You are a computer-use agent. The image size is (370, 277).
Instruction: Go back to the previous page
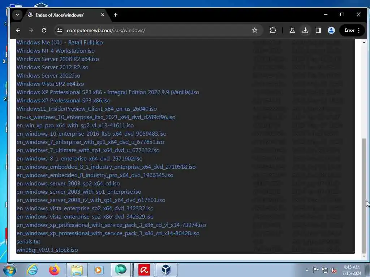[18, 30]
